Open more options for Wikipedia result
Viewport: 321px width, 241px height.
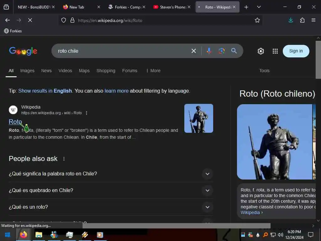pos(87,113)
